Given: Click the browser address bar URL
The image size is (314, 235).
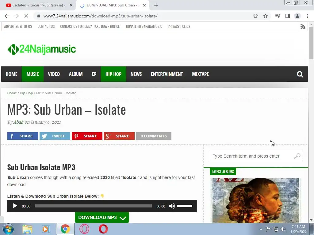Looking at the screenshot, I should point(100,16).
